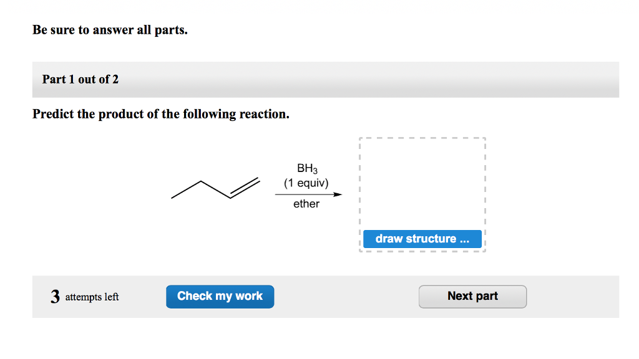Select the BH3 reagent label
639x359 pixels.
(x=306, y=167)
